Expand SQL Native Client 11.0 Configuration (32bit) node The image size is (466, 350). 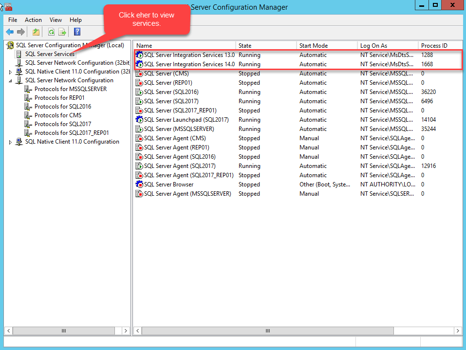[10, 72]
